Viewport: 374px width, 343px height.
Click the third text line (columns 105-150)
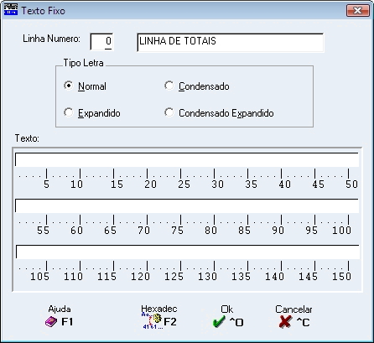[187, 252]
